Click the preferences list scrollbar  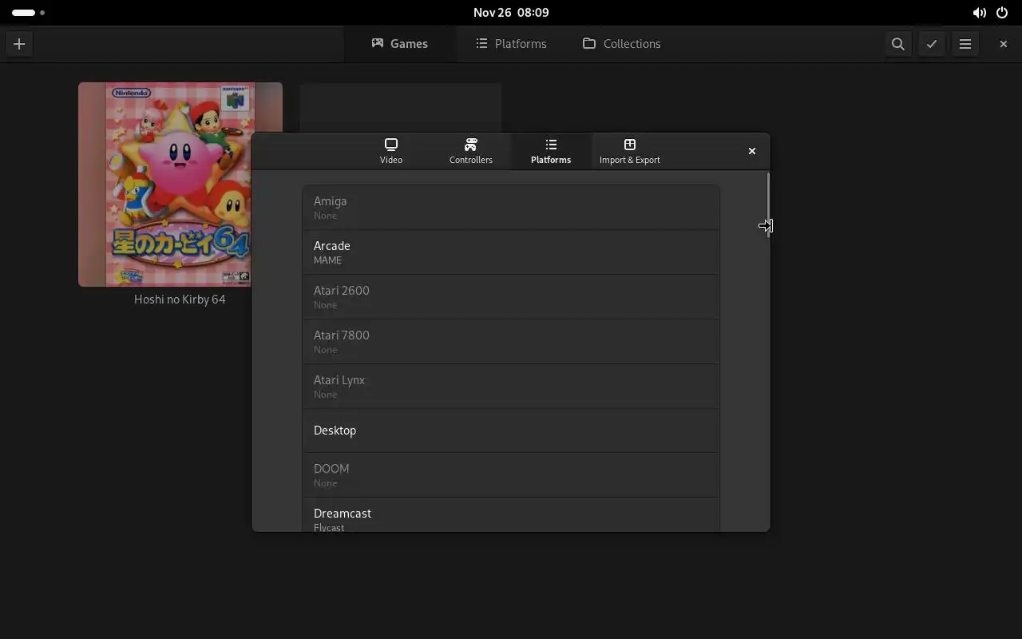coord(768,204)
